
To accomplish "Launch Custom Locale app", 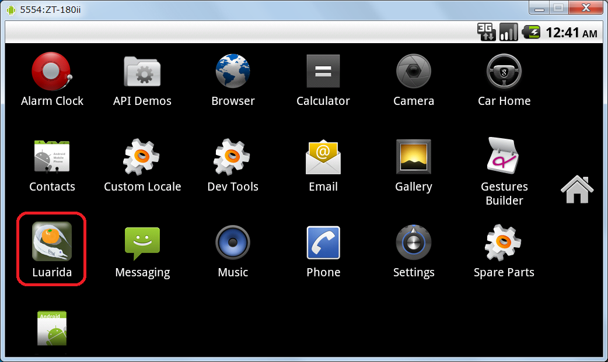I will [142, 157].
